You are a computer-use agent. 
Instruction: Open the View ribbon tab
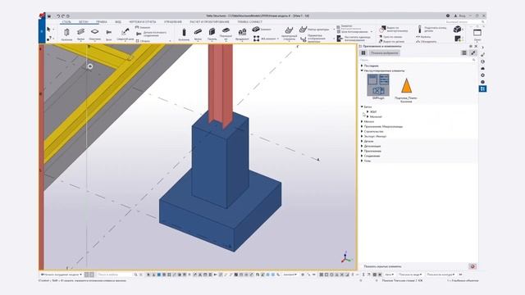pyautogui.click(x=118, y=22)
